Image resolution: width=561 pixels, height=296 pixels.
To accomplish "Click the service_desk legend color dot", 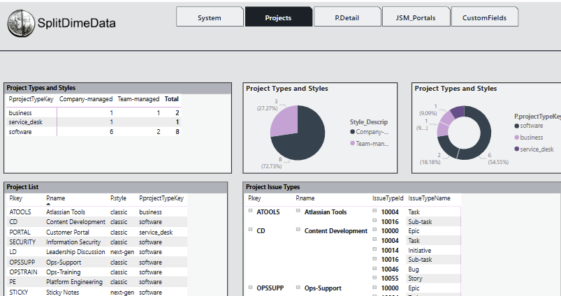I will click(x=516, y=149).
